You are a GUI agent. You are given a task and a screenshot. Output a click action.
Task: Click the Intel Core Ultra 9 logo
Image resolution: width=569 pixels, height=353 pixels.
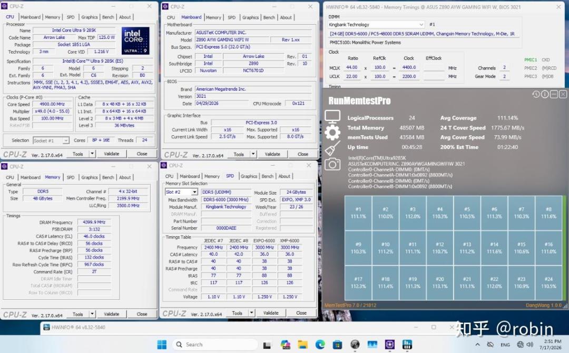pos(135,41)
